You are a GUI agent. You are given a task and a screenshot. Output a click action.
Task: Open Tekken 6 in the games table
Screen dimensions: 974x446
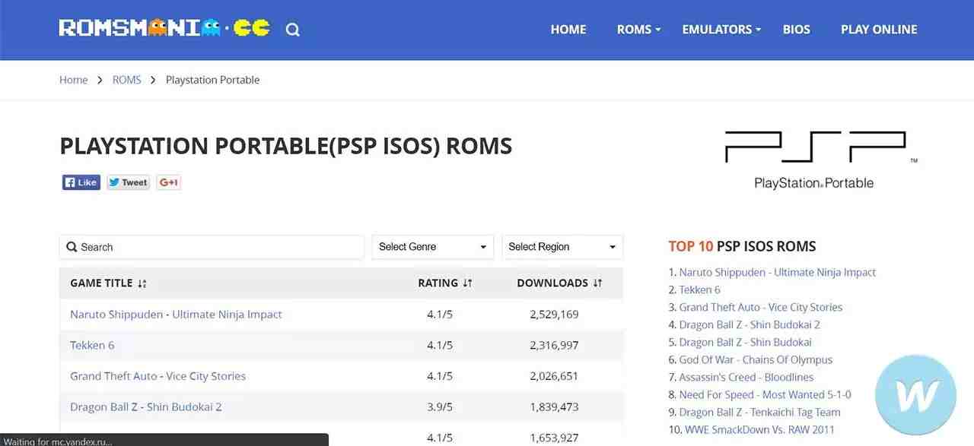92,345
